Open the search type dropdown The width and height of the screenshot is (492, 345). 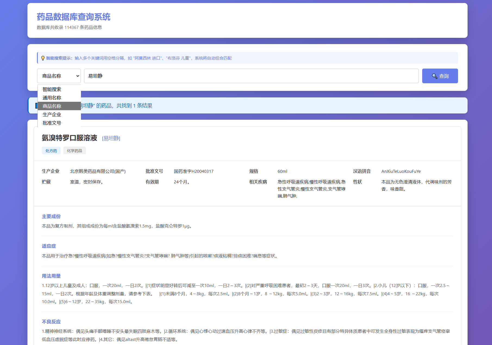pyautogui.click(x=59, y=76)
